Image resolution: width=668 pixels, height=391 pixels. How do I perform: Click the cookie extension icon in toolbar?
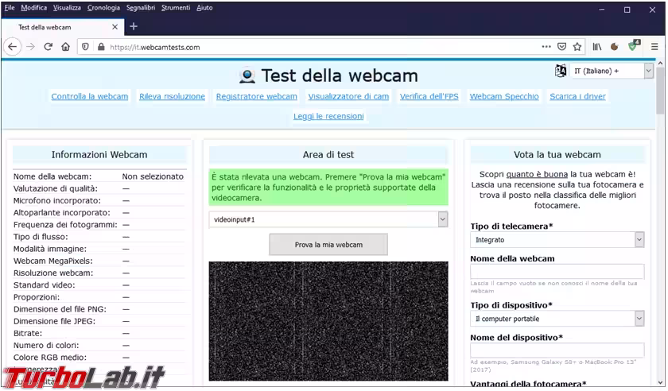click(x=614, y=47)
